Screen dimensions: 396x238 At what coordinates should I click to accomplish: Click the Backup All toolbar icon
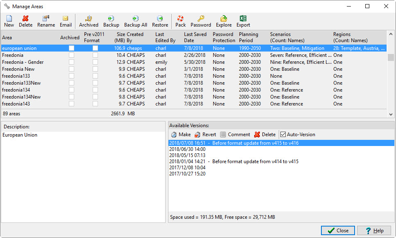tap(136, 18)
